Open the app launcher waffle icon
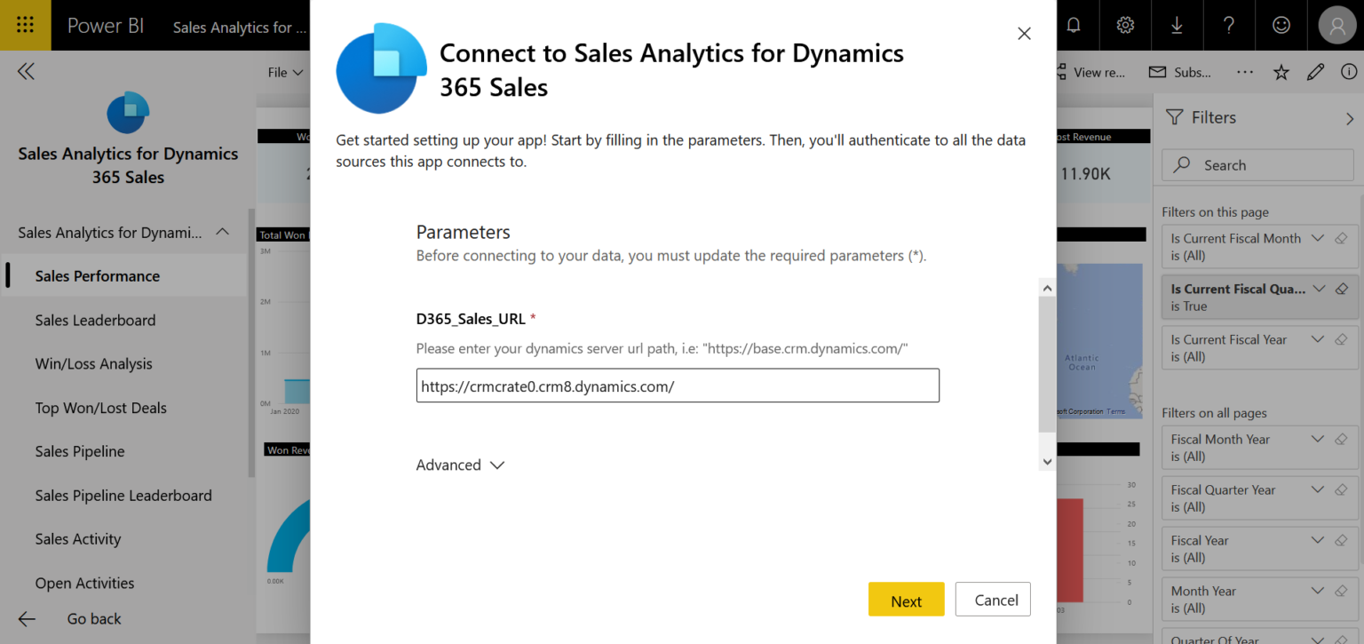The image size is (1364, 644). (25, 25)
